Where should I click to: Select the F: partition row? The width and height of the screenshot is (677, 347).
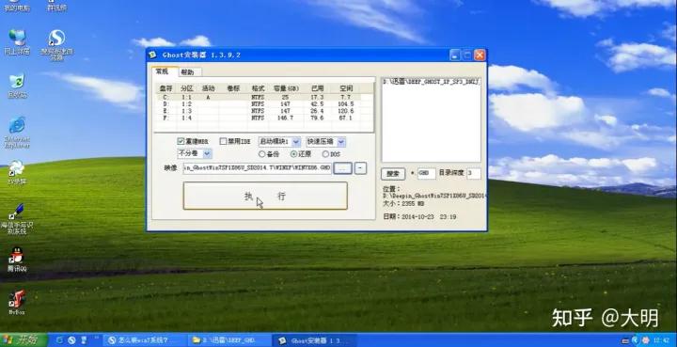pyautogui.click(x=264, y=118)
